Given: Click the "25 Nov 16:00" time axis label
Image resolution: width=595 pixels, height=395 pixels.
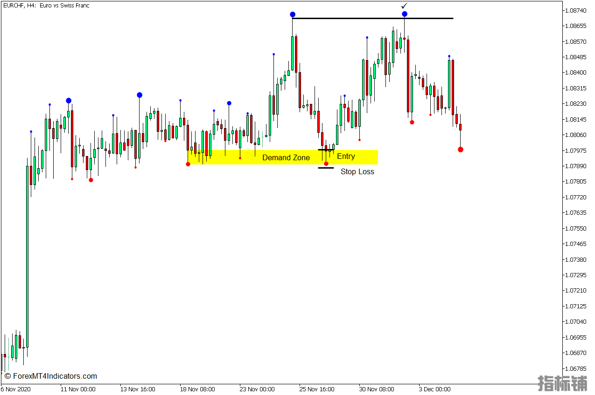Looking at the screenshot, I should point(316,389).
